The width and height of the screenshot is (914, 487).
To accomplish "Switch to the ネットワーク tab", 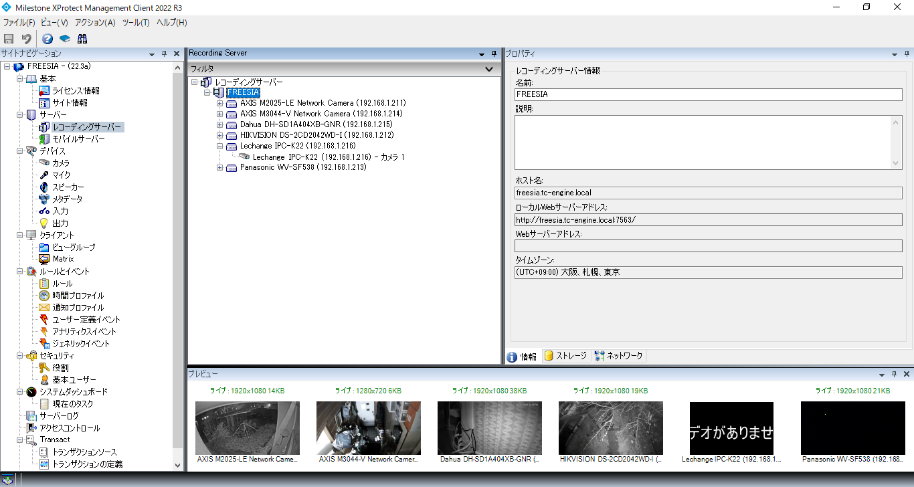I will click(618, 356).
